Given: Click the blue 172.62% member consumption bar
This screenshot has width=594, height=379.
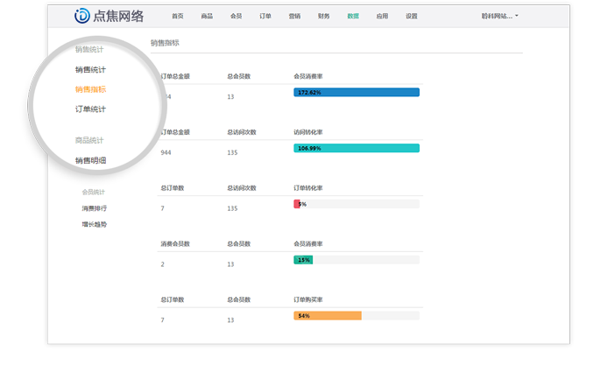Looking at the screenshot, I should point(357,92).
